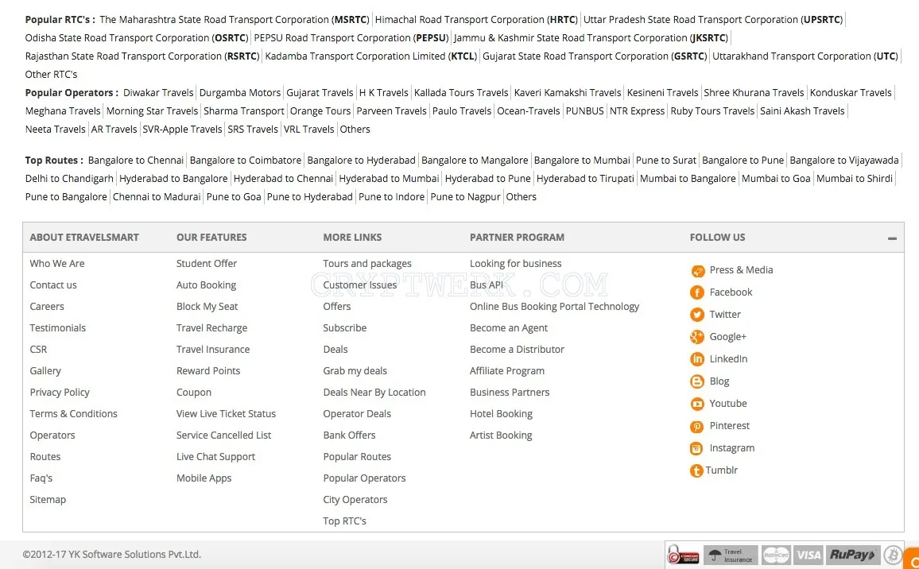Image resolution: width=919 pixels, height=569 pixels.
Task: Click the Bitcoin coin icon
Action: (893, 555)
